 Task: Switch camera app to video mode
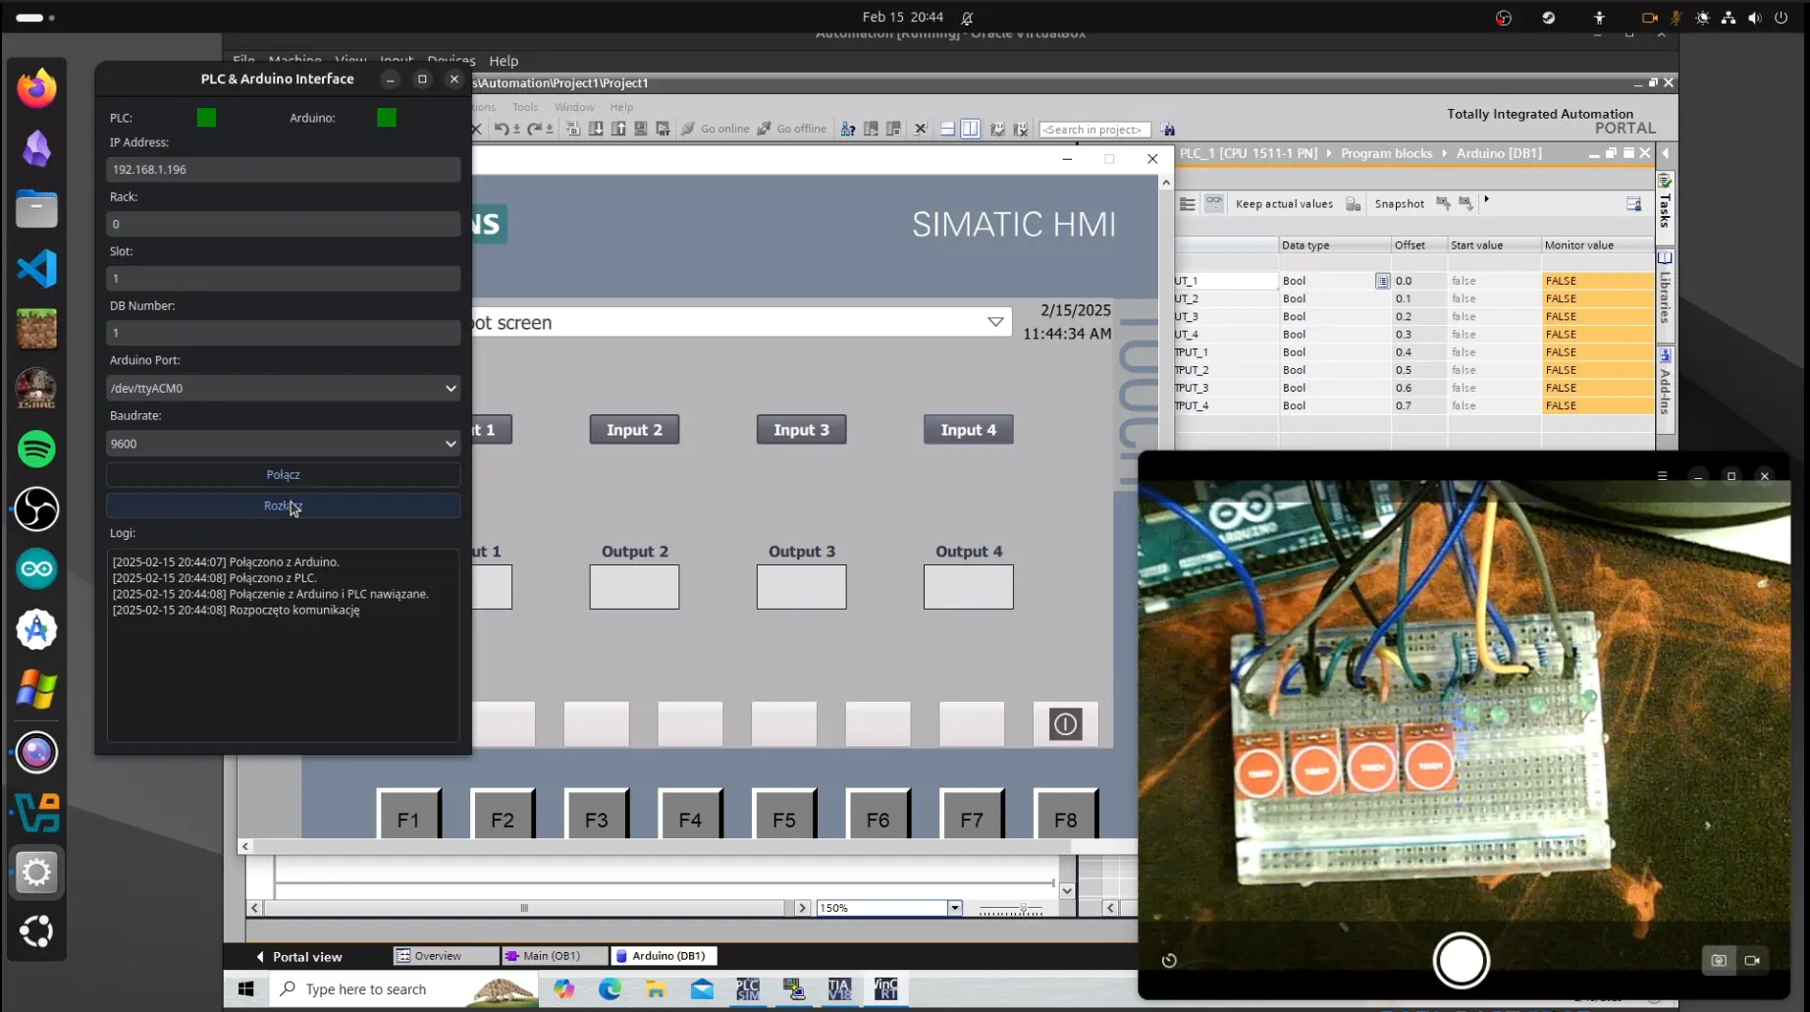[1752, 960]
